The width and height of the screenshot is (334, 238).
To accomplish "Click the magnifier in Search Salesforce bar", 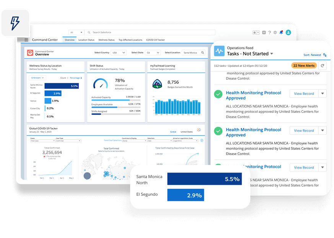I will click(x=89, y=33).
